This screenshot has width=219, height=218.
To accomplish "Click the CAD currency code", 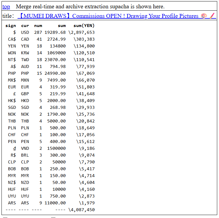I will 25,39.
